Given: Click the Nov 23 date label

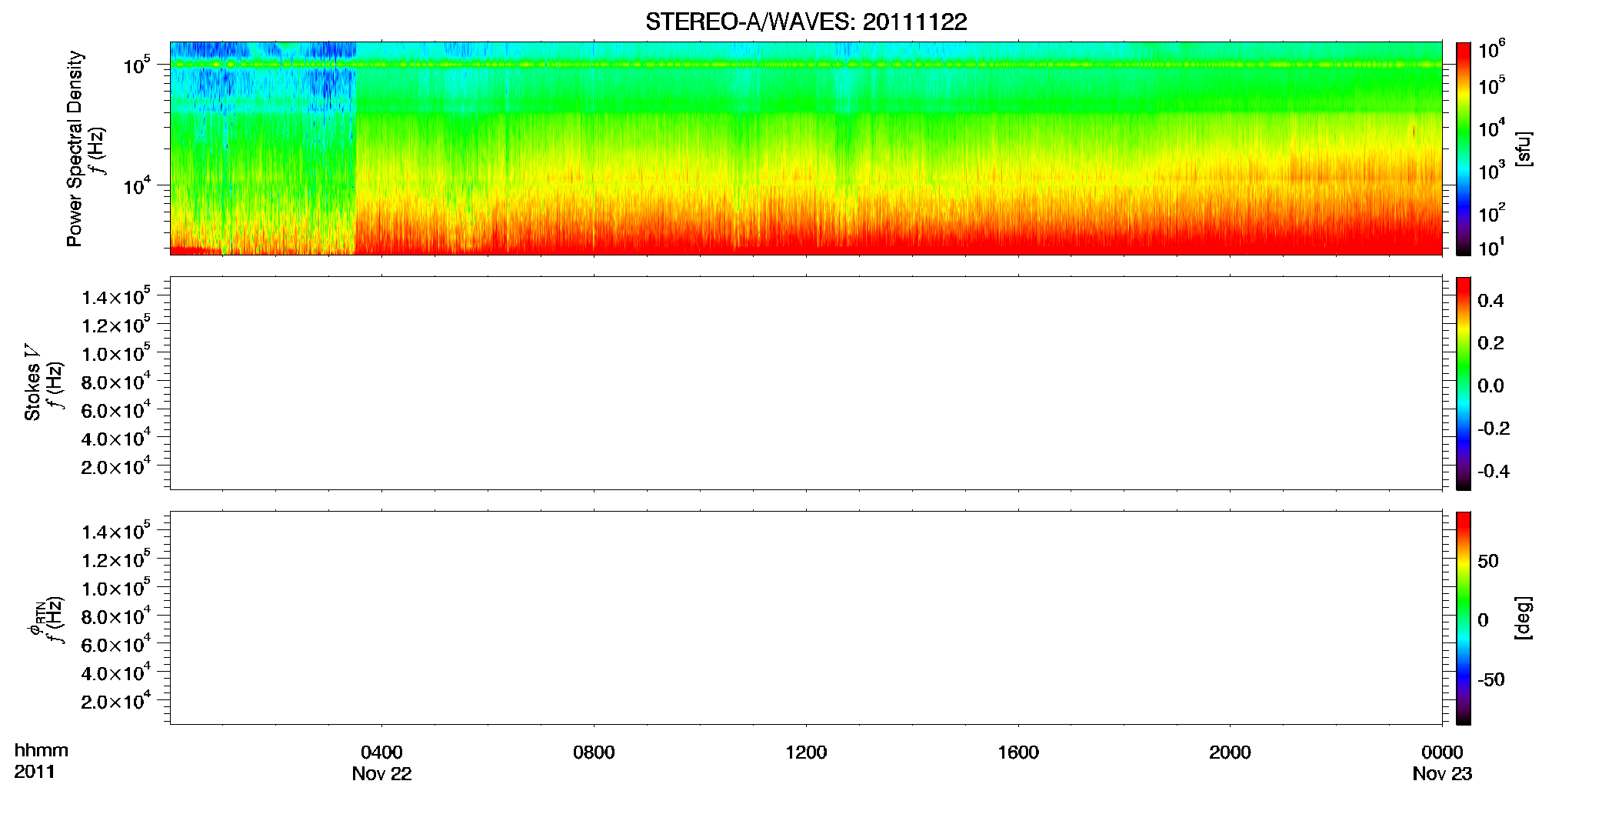Looking at the screenshot, I should [1442, 774].
